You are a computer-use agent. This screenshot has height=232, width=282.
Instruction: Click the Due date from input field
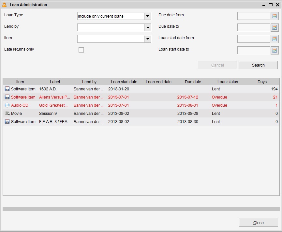coord(254,16)
